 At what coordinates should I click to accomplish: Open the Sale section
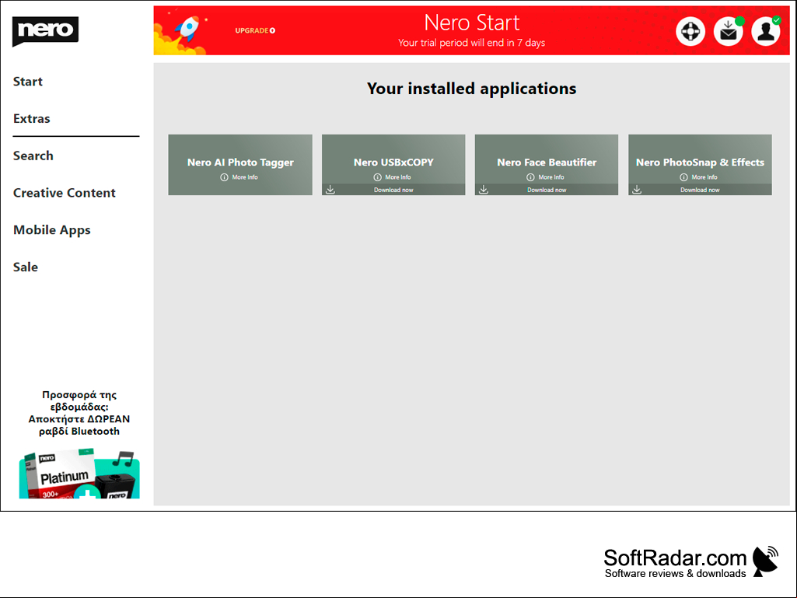tap(26, 267)
